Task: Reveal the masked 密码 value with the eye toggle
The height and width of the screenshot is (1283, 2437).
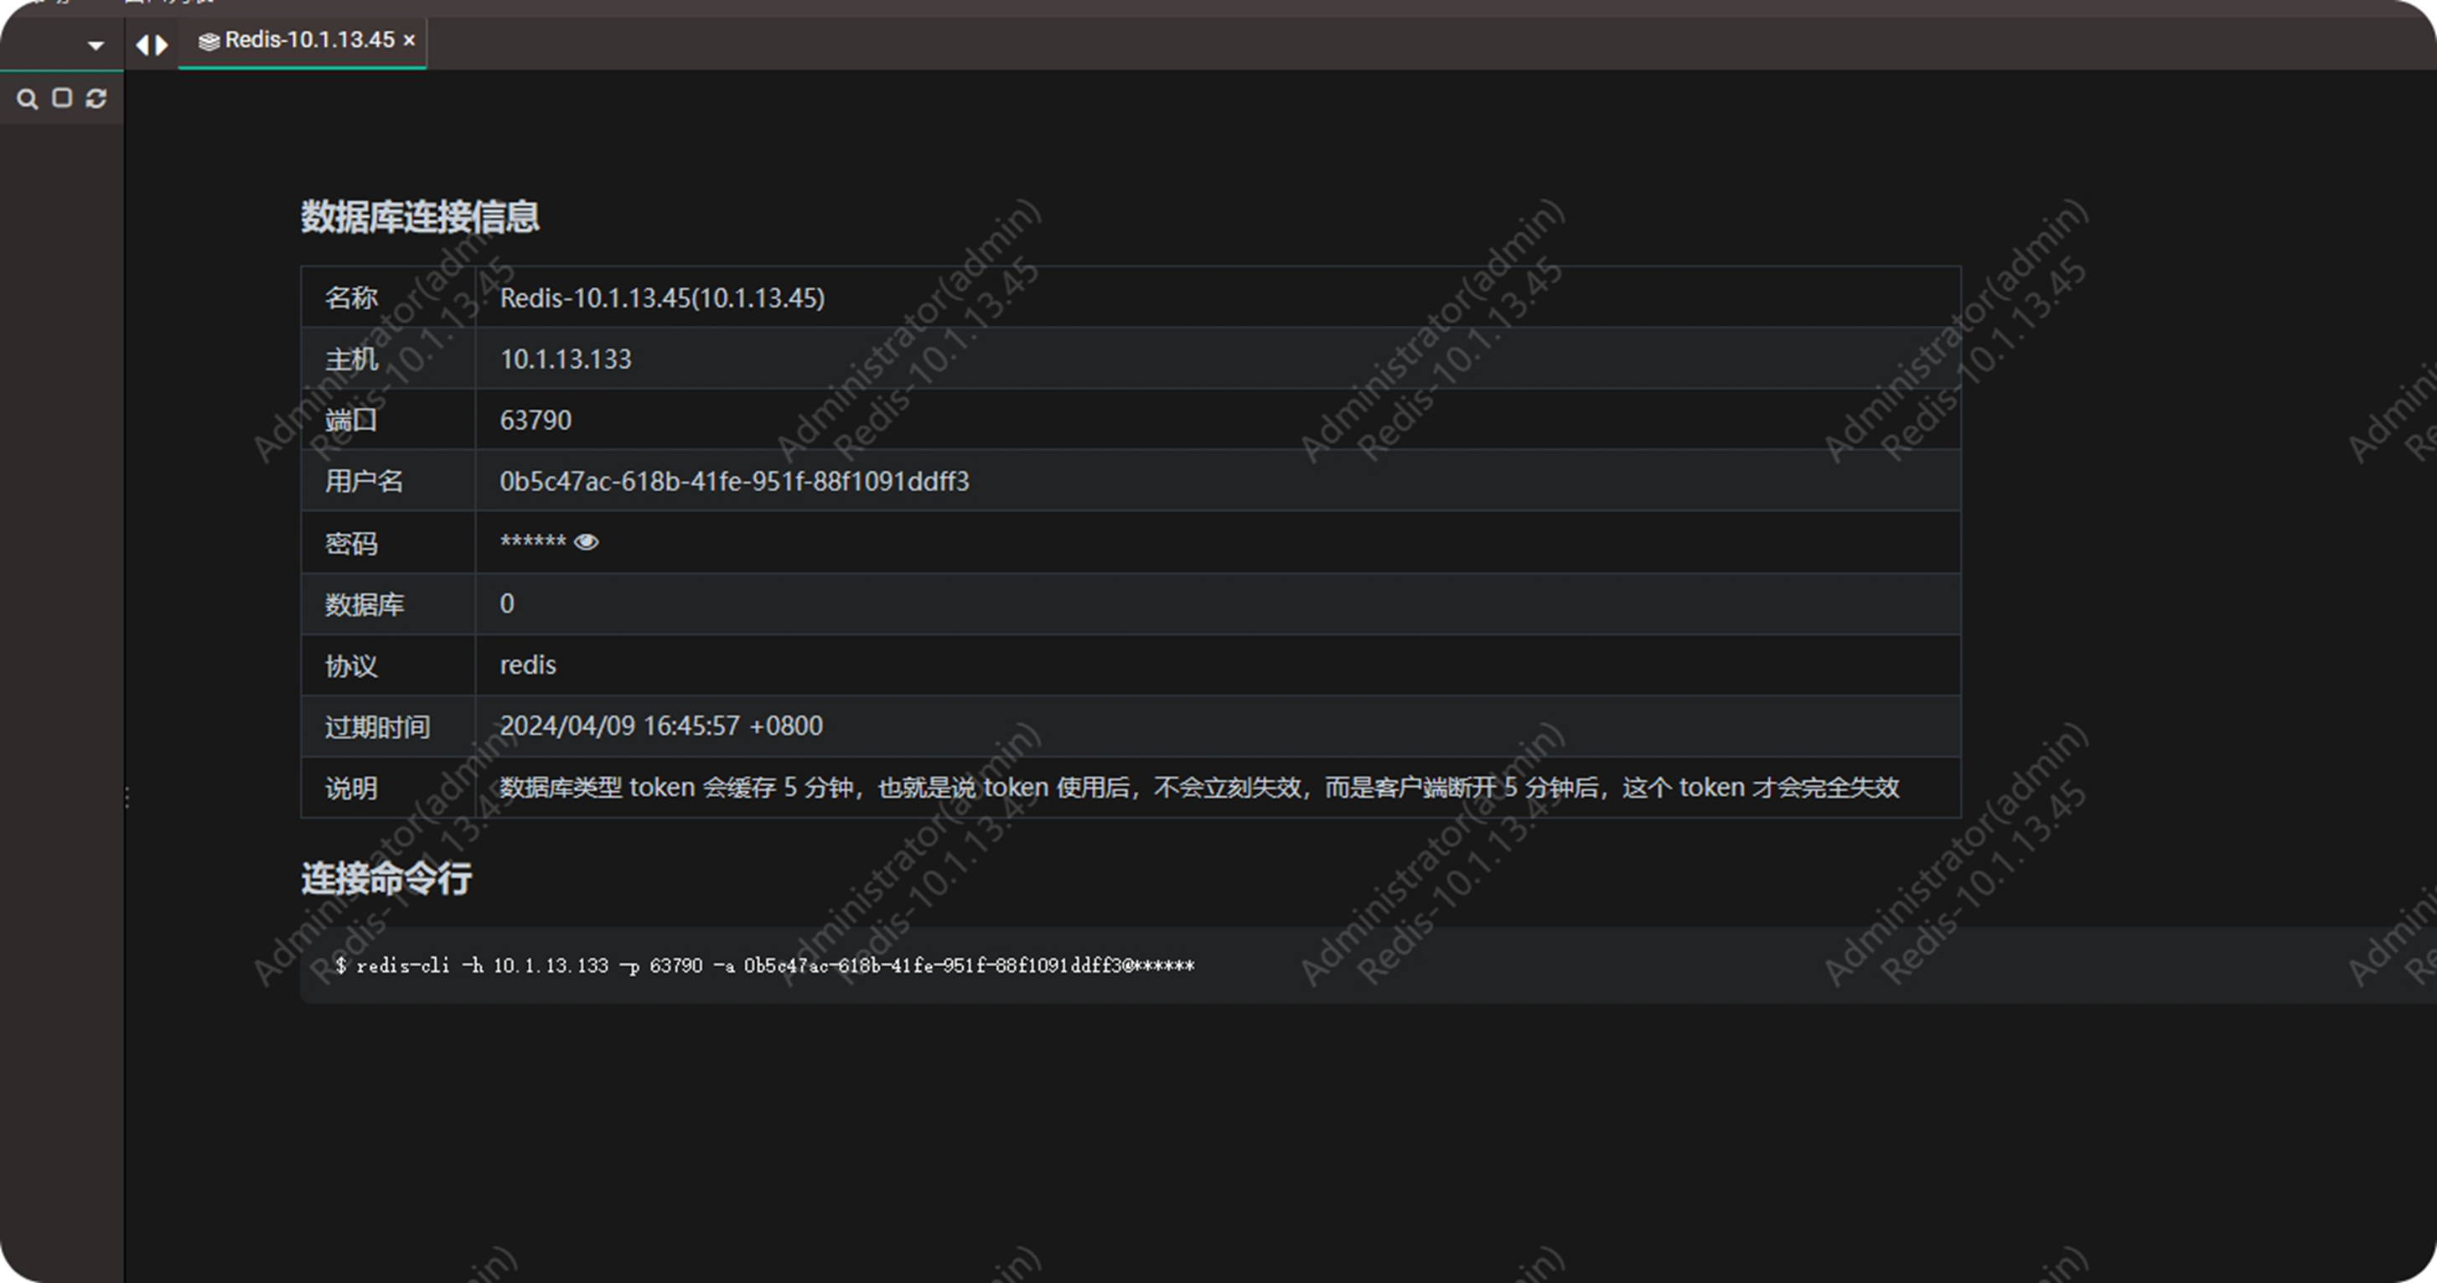Action: (587, 541)
